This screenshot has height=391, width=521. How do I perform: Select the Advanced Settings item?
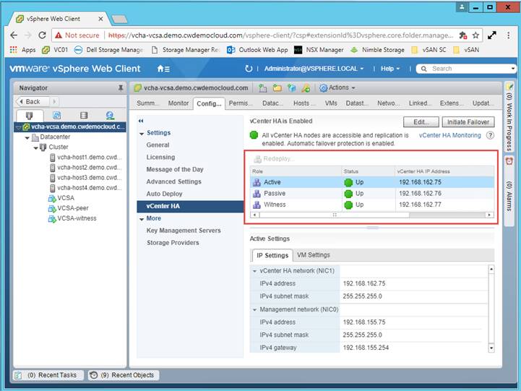[173, 181]
